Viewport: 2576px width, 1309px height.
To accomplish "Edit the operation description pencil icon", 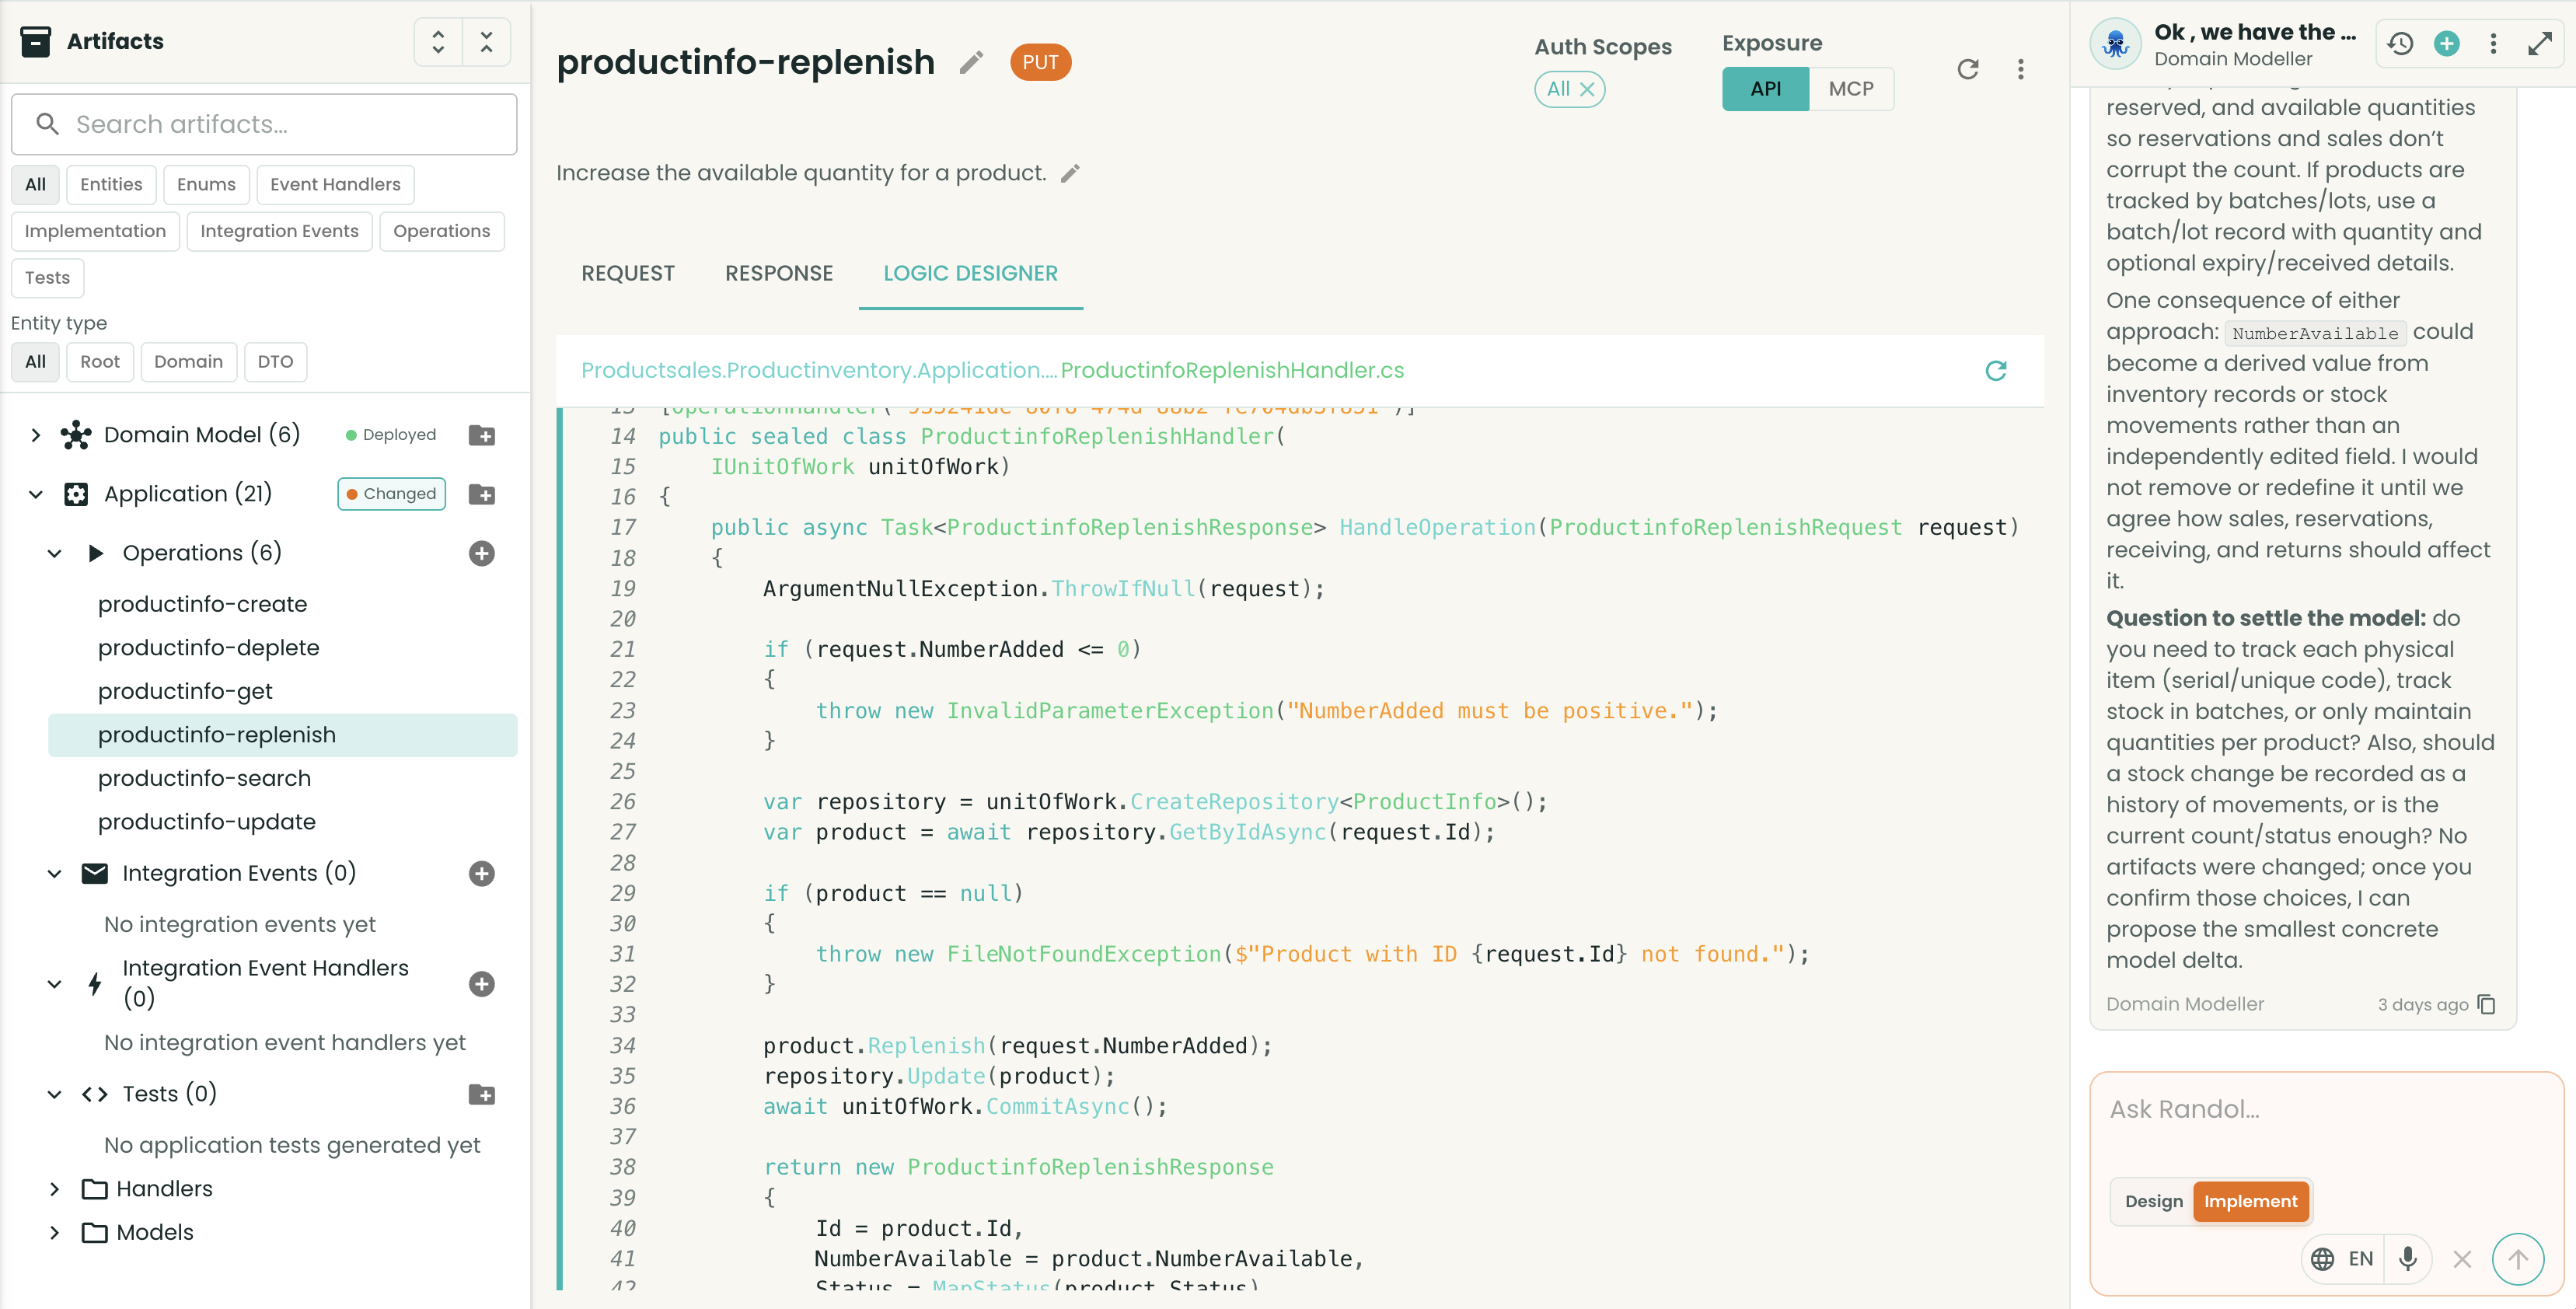I will click(x=1070, y=173).
